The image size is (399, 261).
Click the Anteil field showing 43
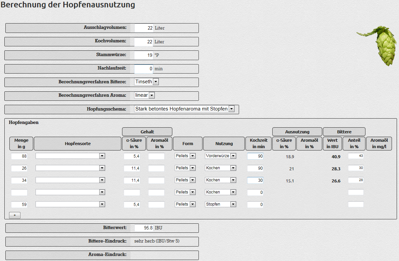[356, 156]
